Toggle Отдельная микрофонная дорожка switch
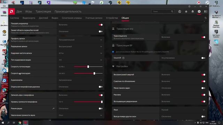 (x=101, y=87)
